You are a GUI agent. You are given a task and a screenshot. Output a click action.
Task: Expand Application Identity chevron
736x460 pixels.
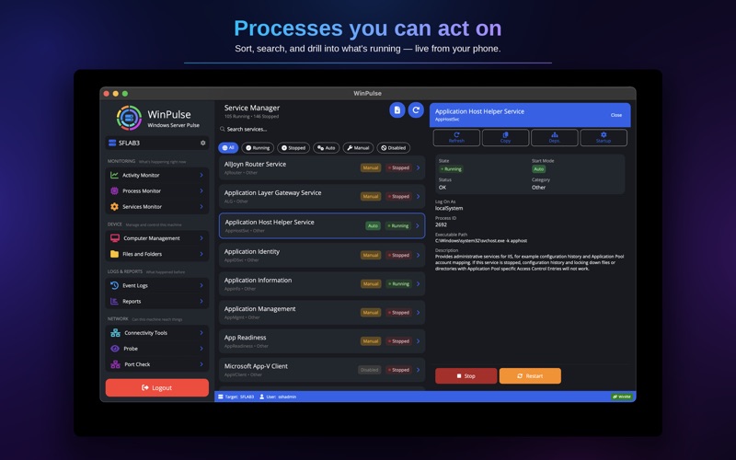[x=418, y=255]
